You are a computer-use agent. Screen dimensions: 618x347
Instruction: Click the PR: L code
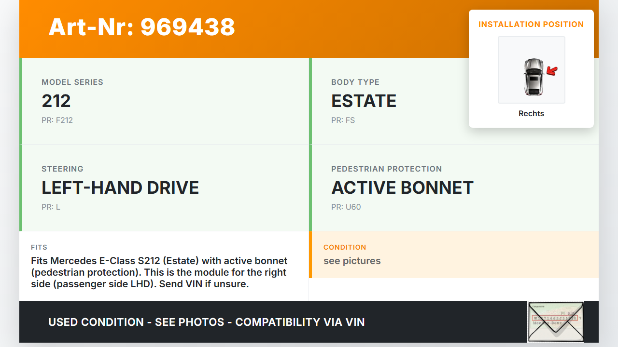pos(51,207)
